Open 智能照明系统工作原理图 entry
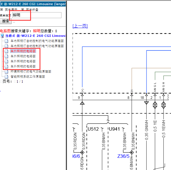Image resolution: width=171 pixels, height=170 pixels. tap(28, 76)
